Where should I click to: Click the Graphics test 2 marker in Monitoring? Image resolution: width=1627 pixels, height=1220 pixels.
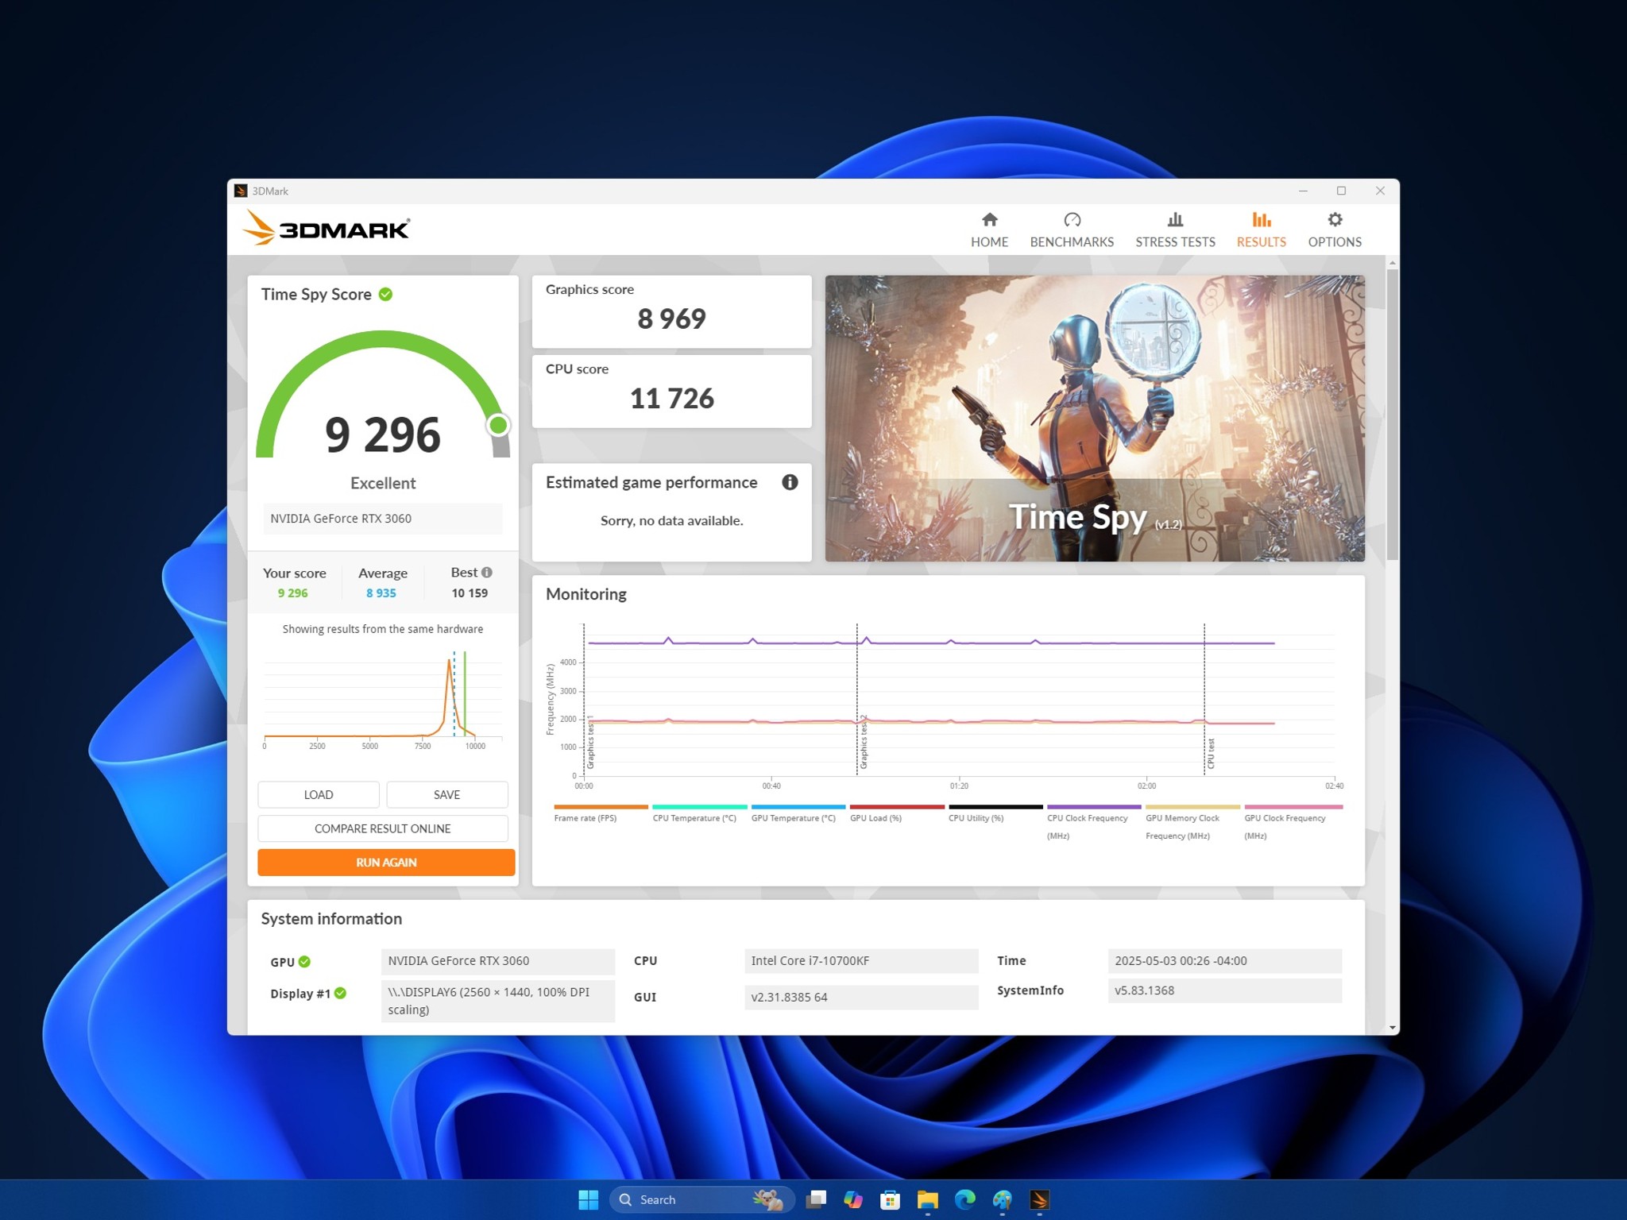click(x=864, y=743)
